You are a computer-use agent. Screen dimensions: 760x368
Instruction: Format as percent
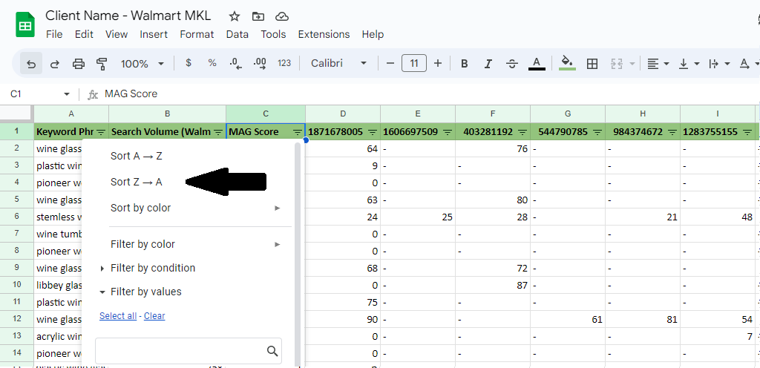click(x=212, y=63)
